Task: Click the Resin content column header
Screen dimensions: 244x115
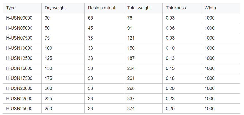Action: pos(101,8)
